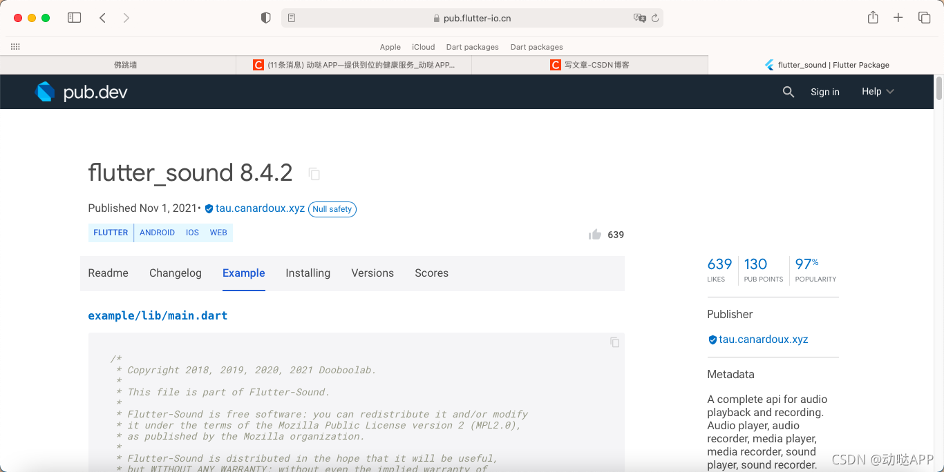Open the Changelog tab
944x472 pixels.
pyautogui.click(x=176, y=273)
